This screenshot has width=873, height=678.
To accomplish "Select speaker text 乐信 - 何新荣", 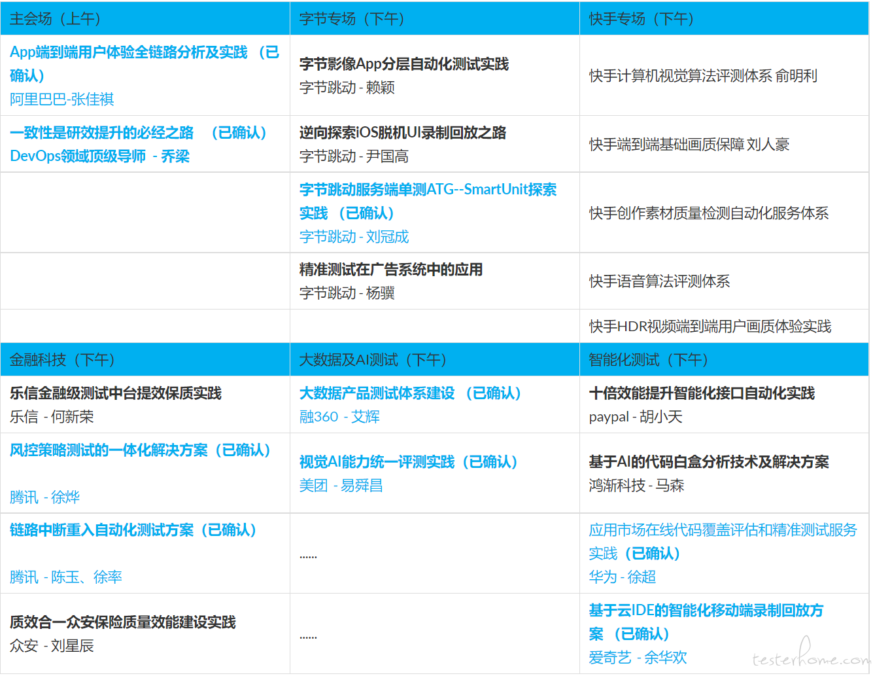I will click(52, 417).
